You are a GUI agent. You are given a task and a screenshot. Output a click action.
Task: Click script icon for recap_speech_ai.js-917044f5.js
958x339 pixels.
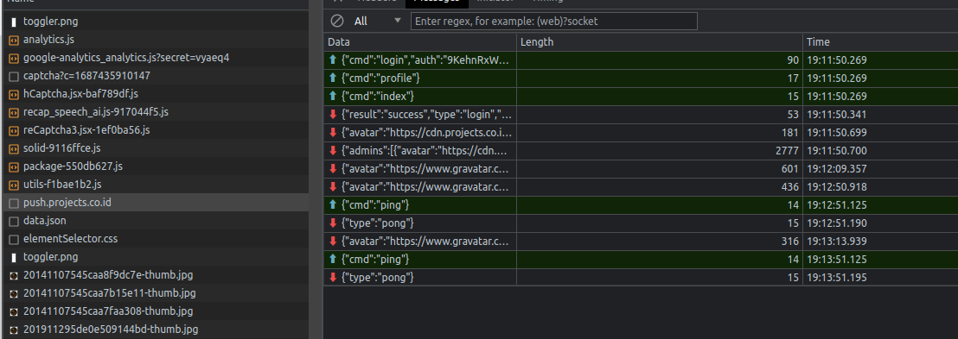click(x=14, y=112)
